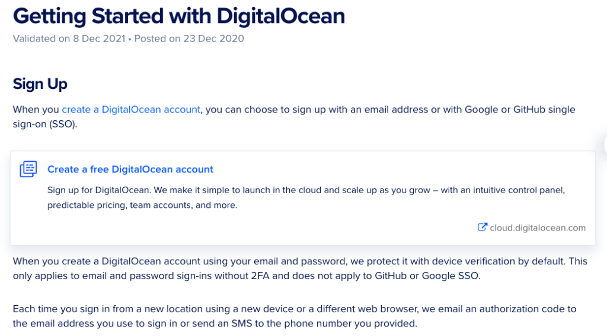Click the partially visible round button at right edge
Viewport: 607px width, 336px height.
[x=605, y=145]
